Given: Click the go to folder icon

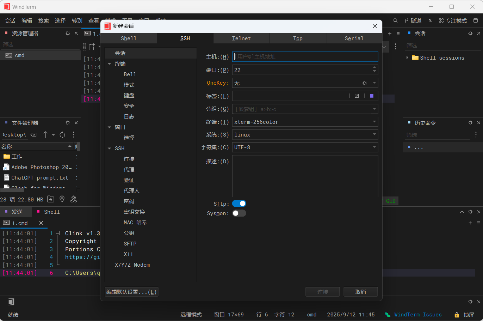Looking at the screenshot, I should point(51,199).
